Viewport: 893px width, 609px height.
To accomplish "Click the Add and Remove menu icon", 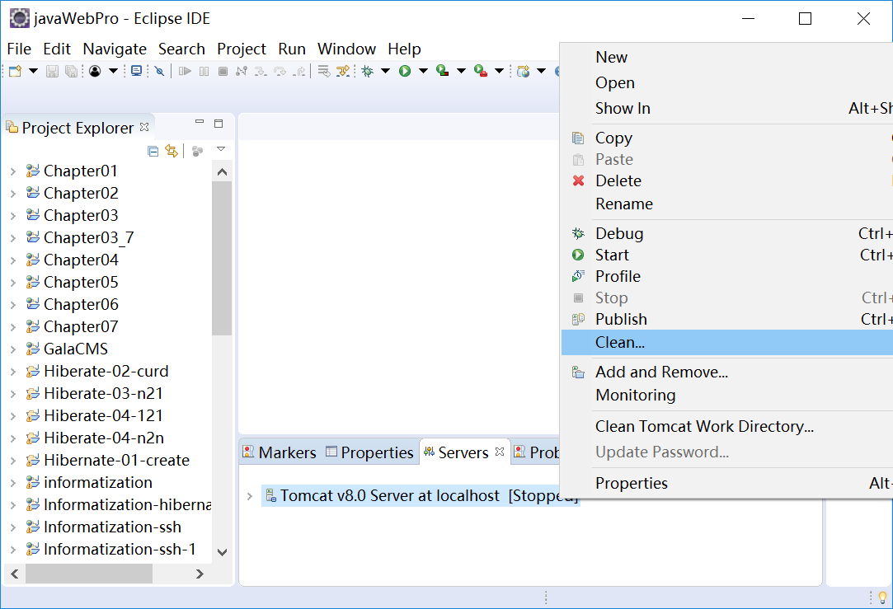I will click(x=578, y=372).
